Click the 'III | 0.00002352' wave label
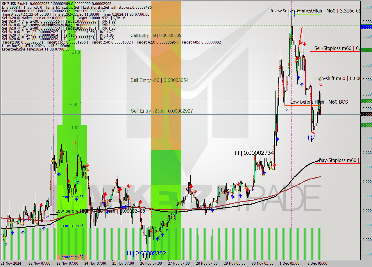The image size is (372, 267). click(146, 253)
